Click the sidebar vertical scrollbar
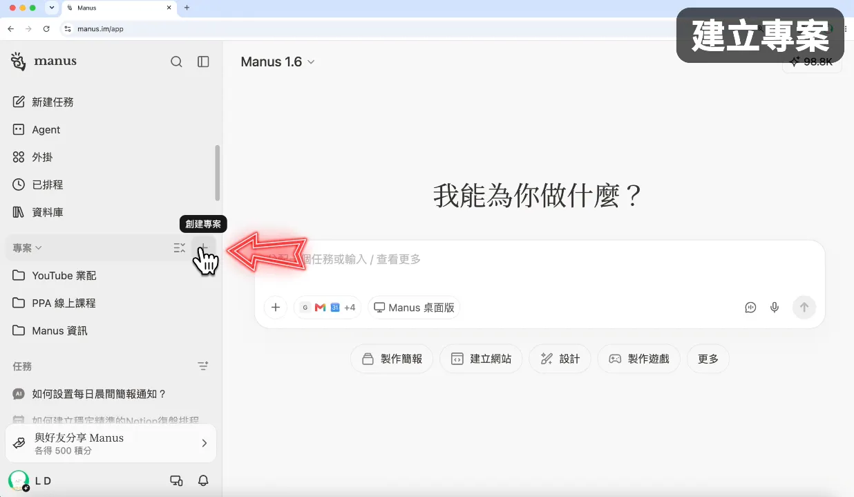The width and height of the screenshot is (854, 497). click(218, 172)
